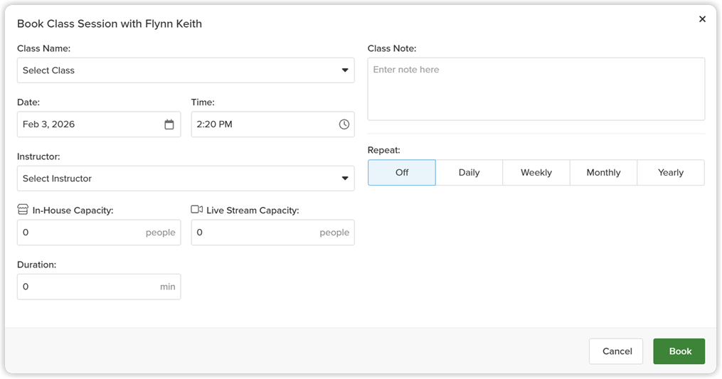Screen dimensions: 722x379
Task: Click the Time field showing 2:20 PM
Action: click(272, 124)
